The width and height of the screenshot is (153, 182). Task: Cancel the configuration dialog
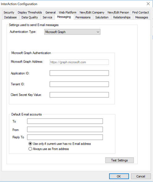(141, 176)
